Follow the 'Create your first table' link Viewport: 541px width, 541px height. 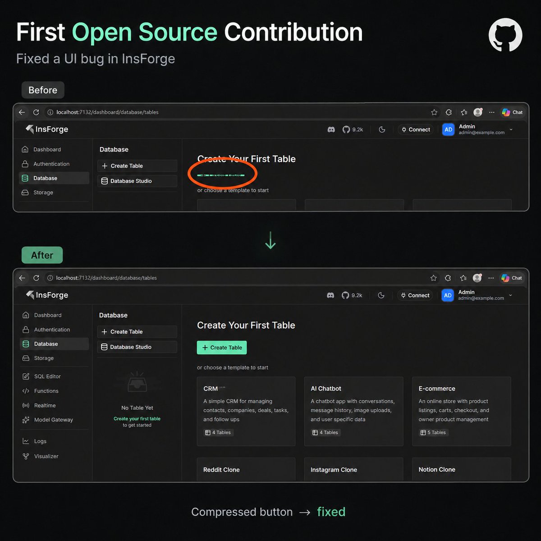click(137, 419)
